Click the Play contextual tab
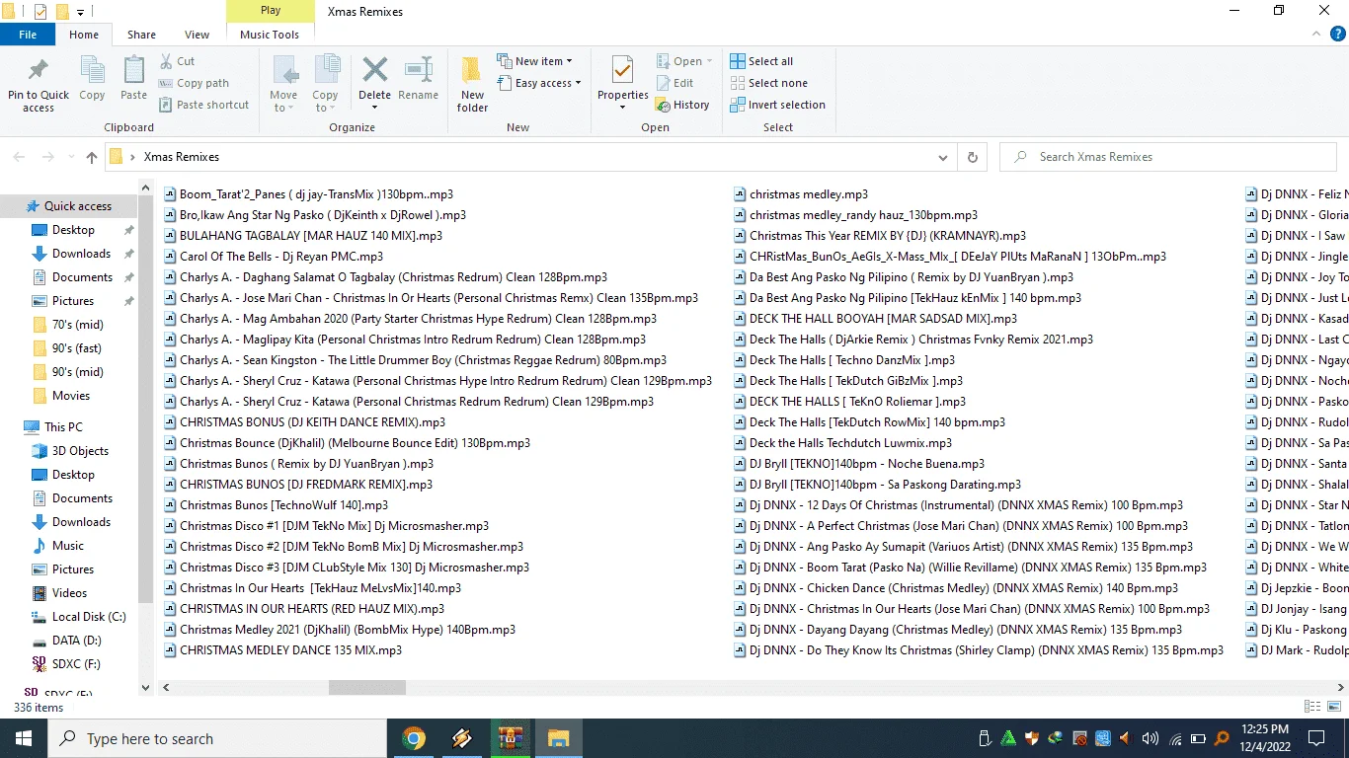1349x758 pixels. pos(271,11)
